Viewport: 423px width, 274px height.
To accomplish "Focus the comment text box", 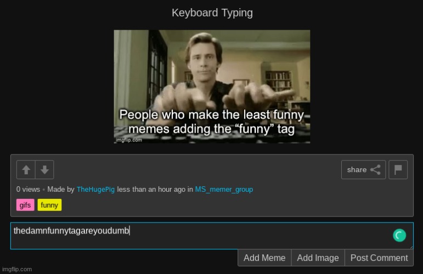I will [x=212, y=236].
